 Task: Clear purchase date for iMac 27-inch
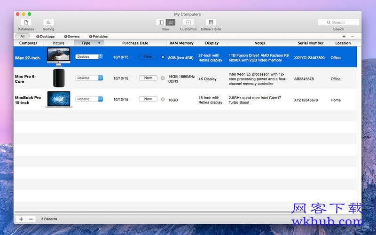(x=163, y=57)
